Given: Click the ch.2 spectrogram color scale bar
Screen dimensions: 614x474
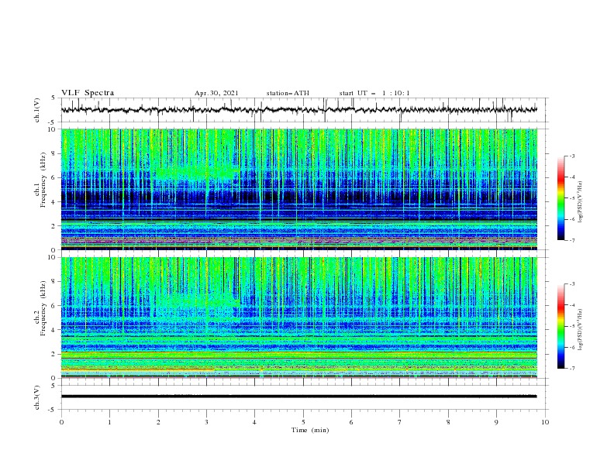Looking at the screenshot, I should click(x=561, y=326).
